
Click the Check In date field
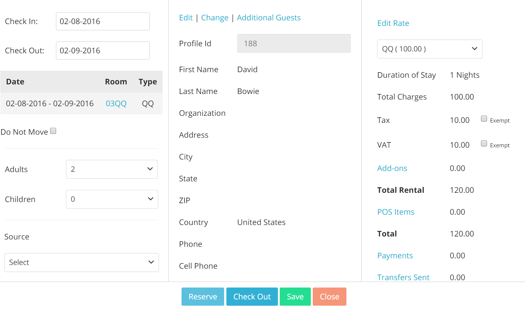(103, 21)
